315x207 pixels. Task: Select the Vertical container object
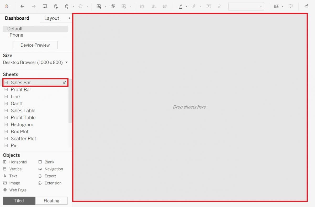(13, 169)
